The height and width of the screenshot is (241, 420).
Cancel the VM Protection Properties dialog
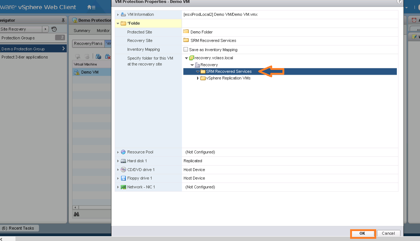pos(388,233)
